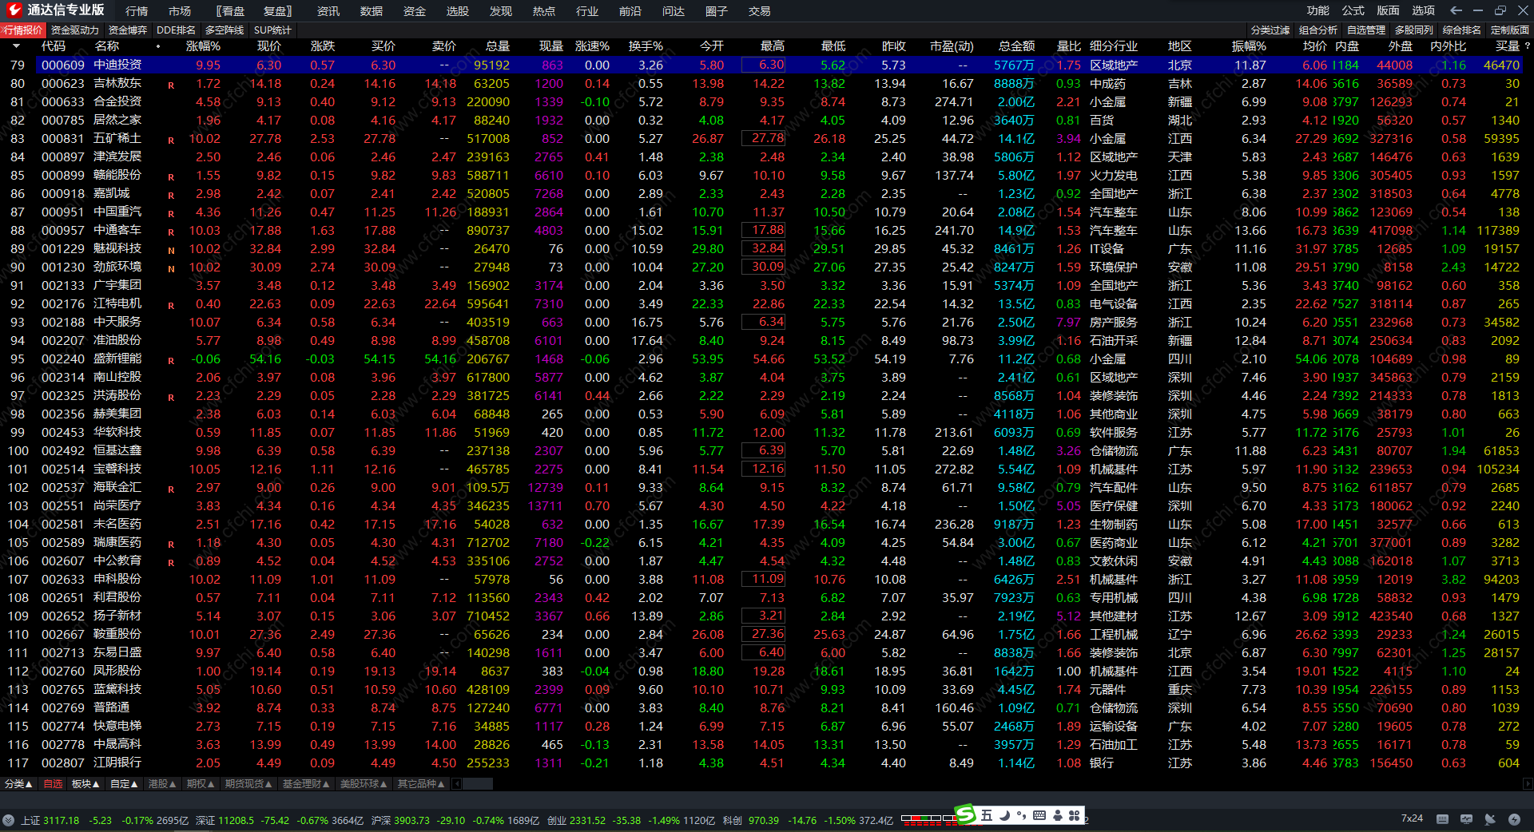Open the question mark help icon in column header

coord(1528,46)
